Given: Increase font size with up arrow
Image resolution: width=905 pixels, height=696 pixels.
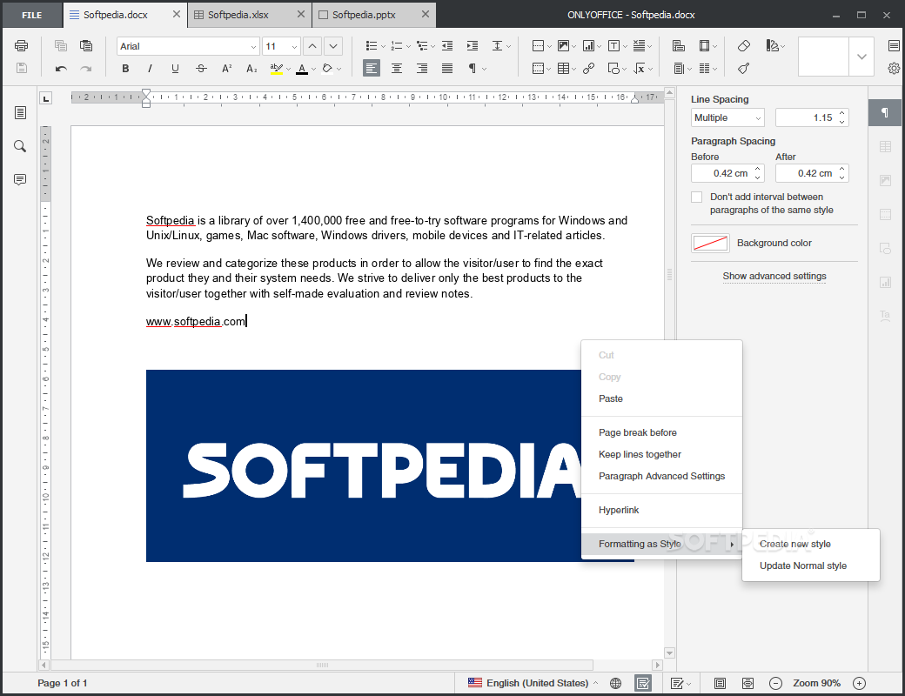Looking at the screenshot, I should pyautogui.click(x=312, y=46).
